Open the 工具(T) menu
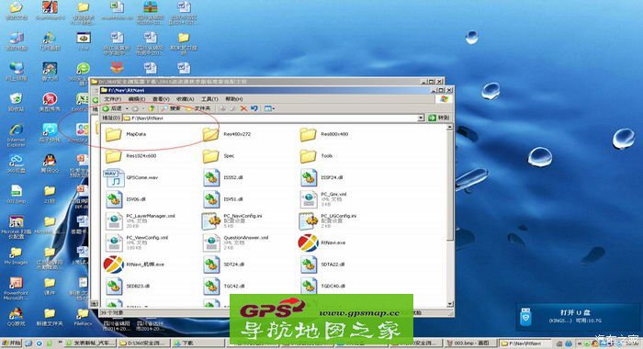This screenshot has width=643, height=349. pos(209,99)
